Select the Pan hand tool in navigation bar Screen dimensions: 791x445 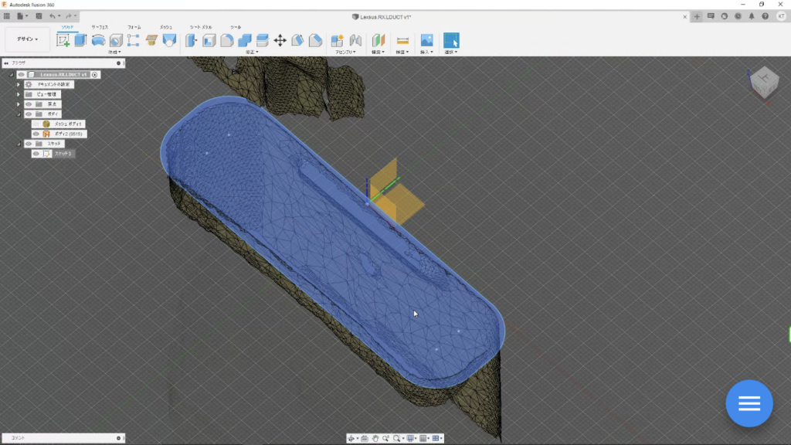pos(375,439)
